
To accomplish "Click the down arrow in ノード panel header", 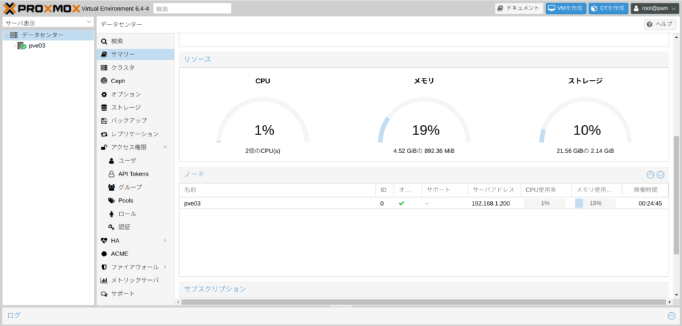I will tap(660, 175).
